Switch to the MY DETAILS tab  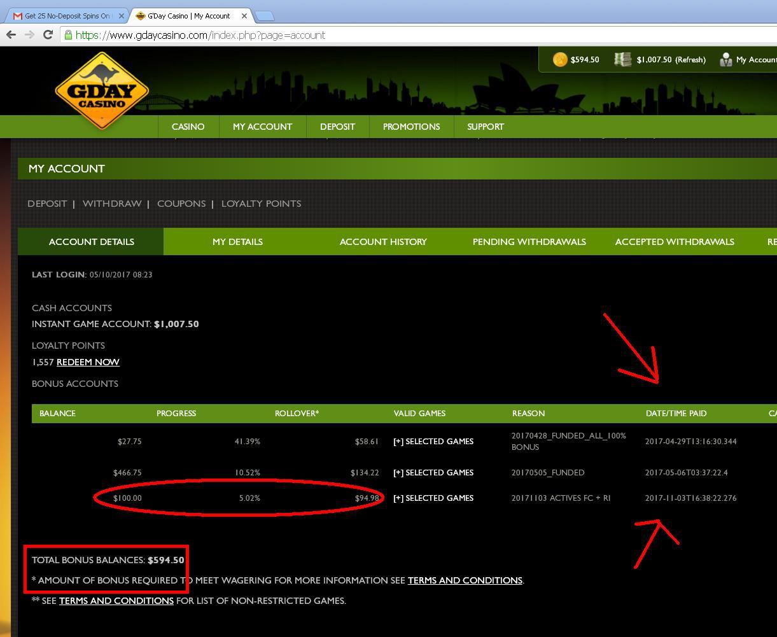click(x=237, y=242)
